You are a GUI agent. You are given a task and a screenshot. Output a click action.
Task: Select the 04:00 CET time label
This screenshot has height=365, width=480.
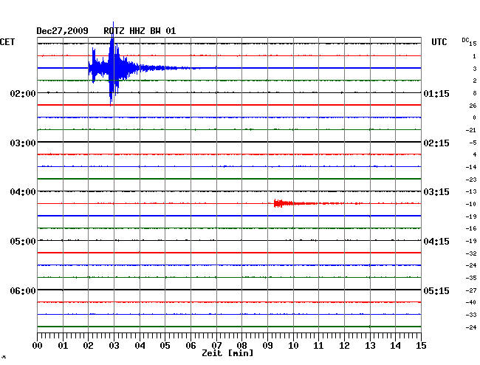tap(23, 192)
